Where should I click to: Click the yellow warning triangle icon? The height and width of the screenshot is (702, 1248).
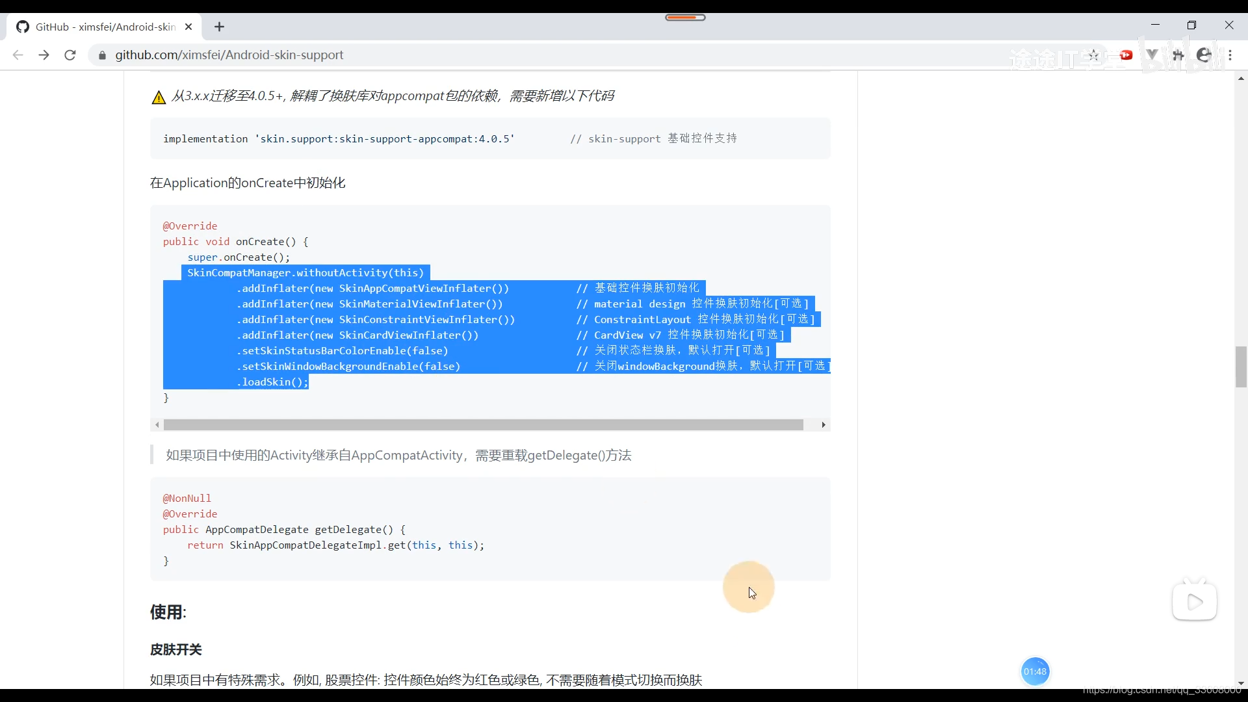[159, 97]
